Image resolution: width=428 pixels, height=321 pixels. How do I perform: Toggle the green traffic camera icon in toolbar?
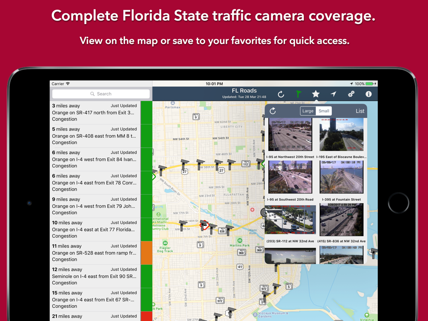click(299, 94)
